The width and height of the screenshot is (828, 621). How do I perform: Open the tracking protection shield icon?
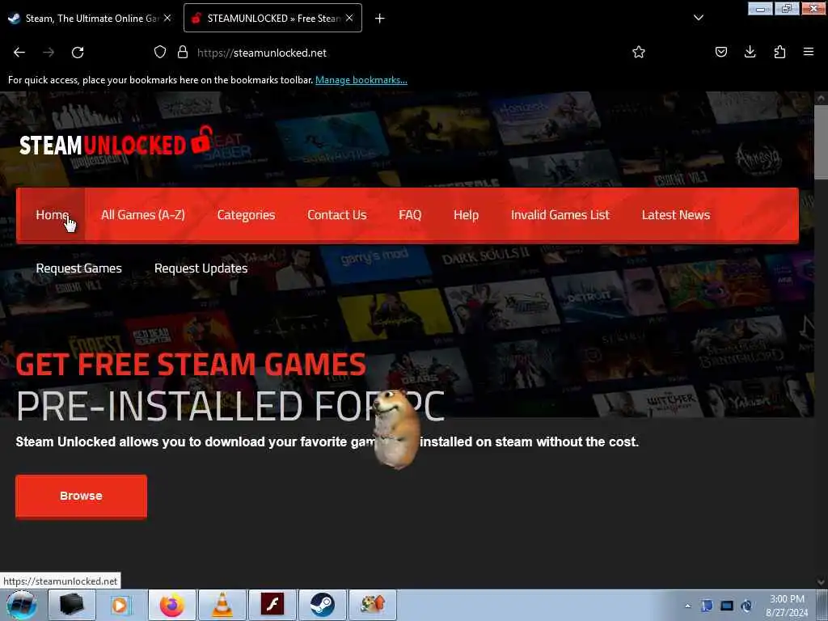pyautogui.click(x=160, y=53)
